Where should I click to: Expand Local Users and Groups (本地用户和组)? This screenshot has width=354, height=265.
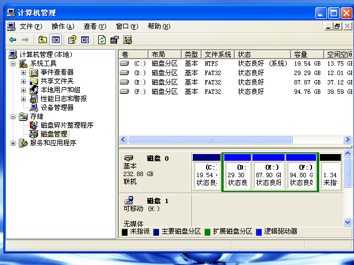(x=23, y=90)
